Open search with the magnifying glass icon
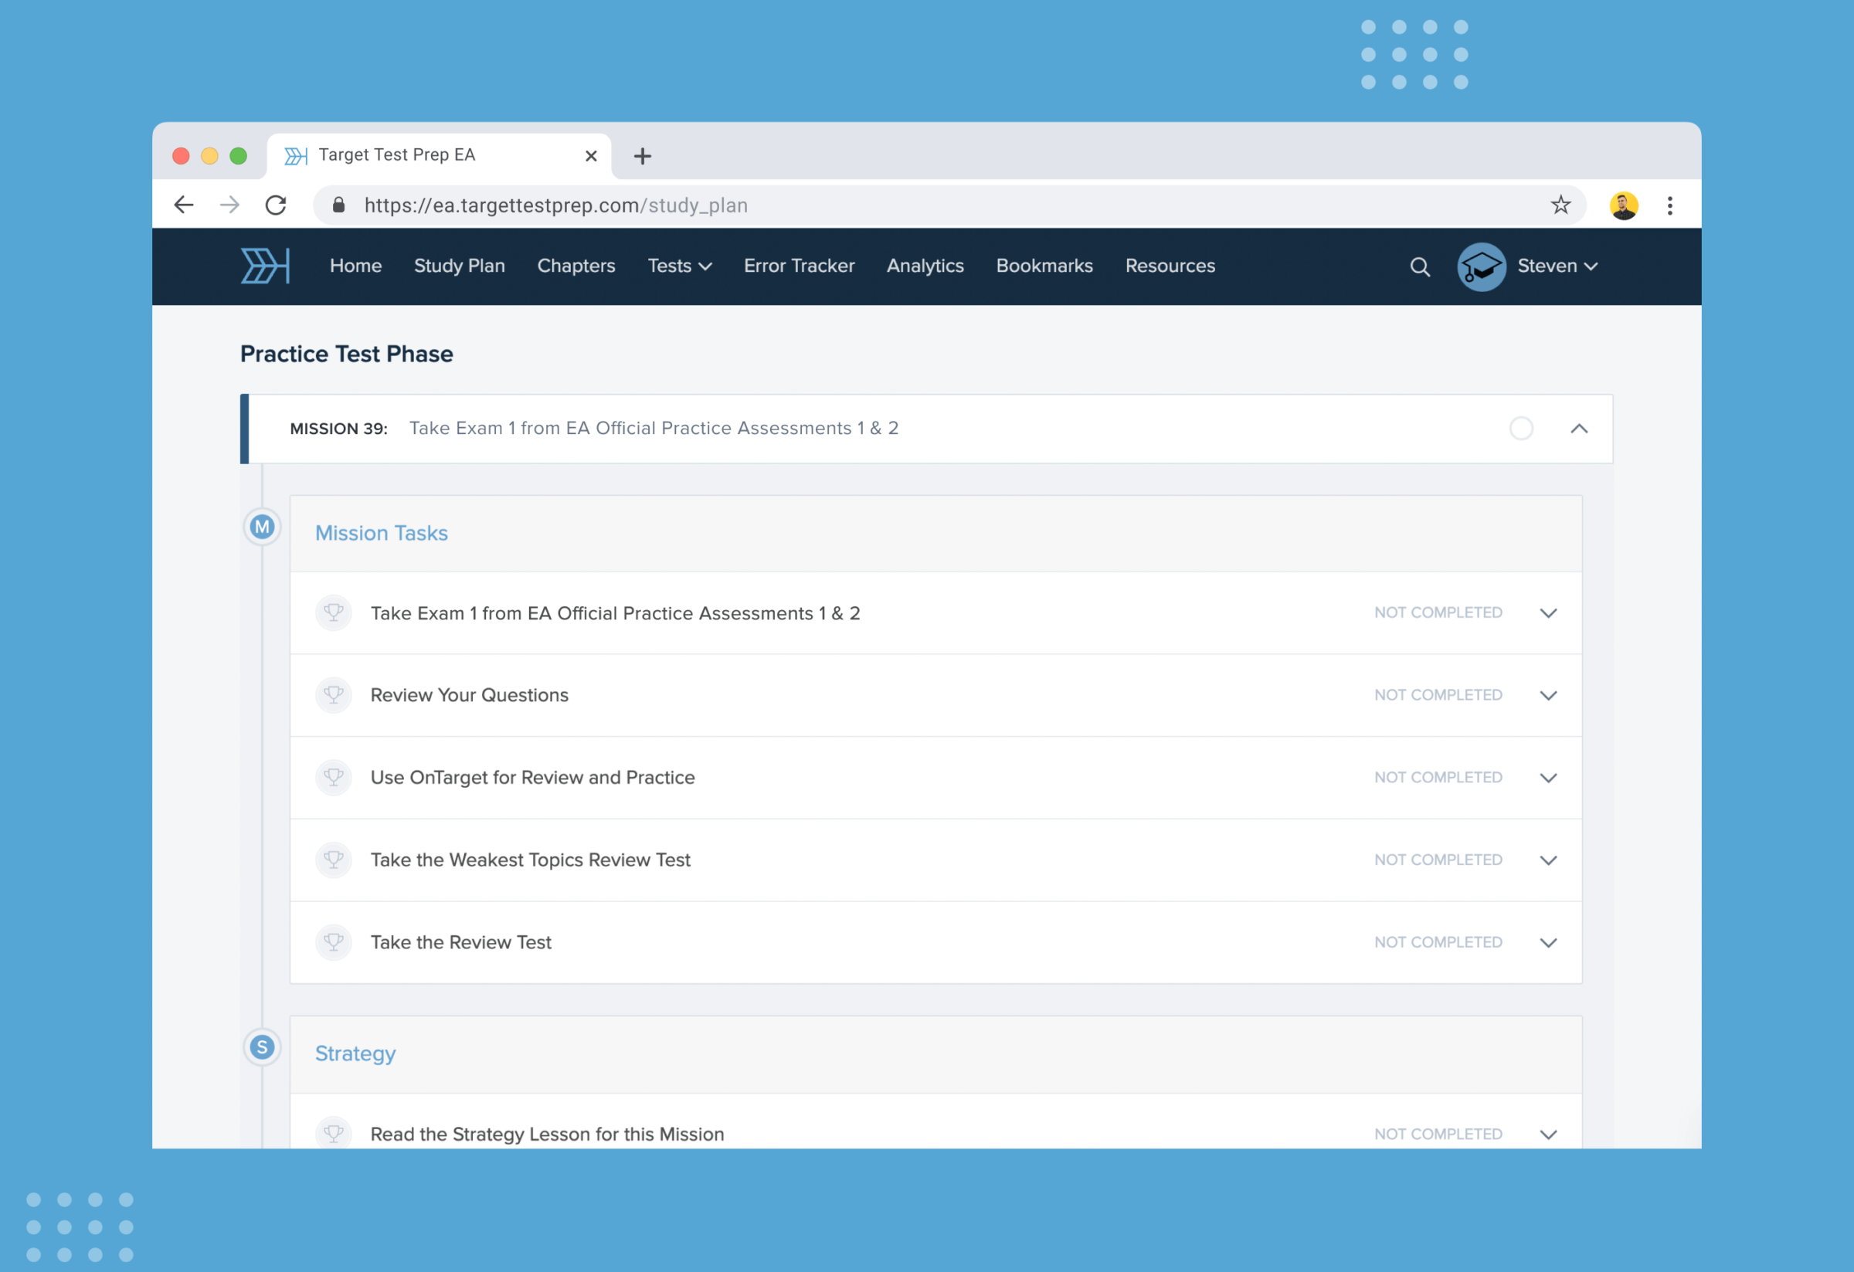 click(1419, 266)
